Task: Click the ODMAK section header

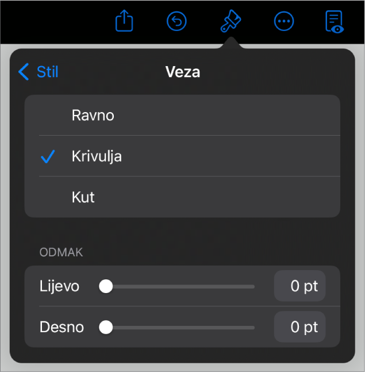Action: [61, 253]
